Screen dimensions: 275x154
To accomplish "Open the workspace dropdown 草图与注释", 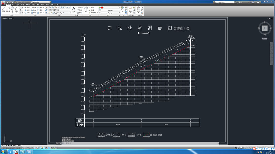I will pyautogui.click(x=41, y=2).
